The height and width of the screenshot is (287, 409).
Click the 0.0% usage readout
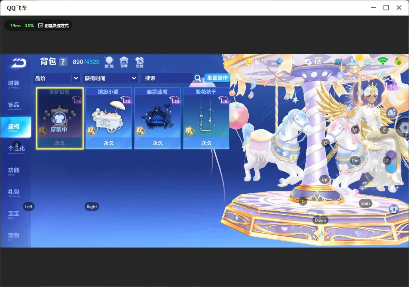29,26
